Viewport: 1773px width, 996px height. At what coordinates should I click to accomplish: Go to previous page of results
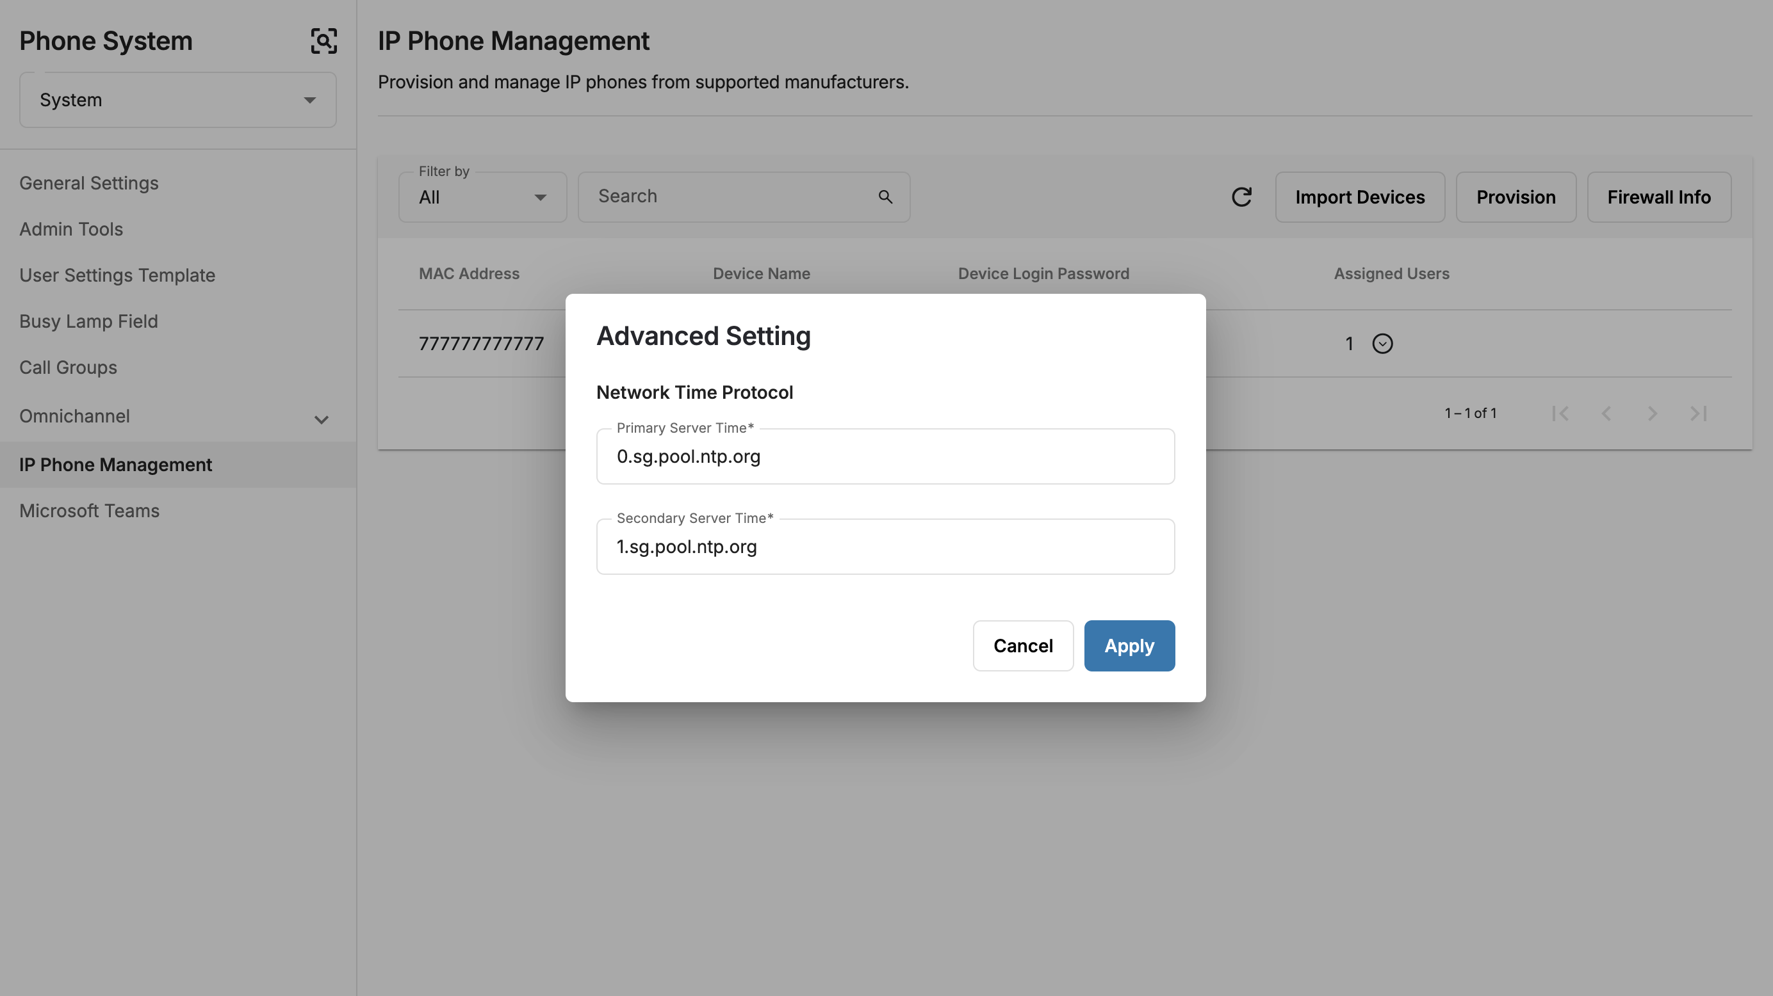coord(1606,414)
